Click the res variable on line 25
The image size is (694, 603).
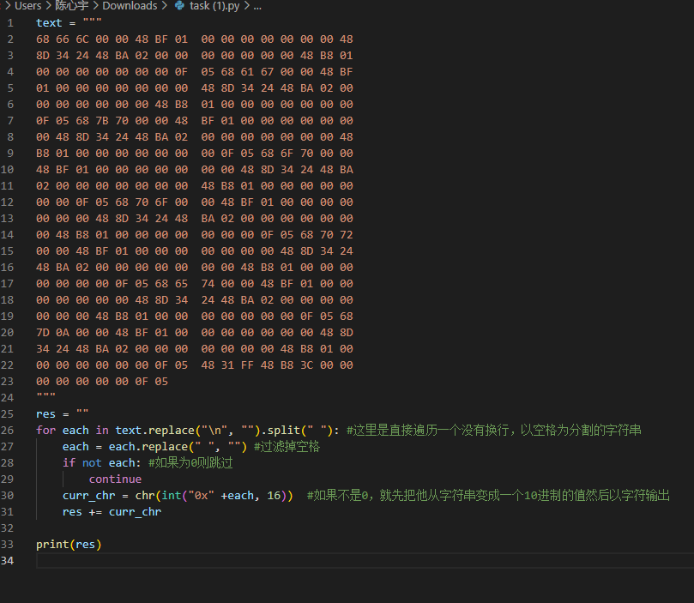pyautogui.click(x=45, y=414)
